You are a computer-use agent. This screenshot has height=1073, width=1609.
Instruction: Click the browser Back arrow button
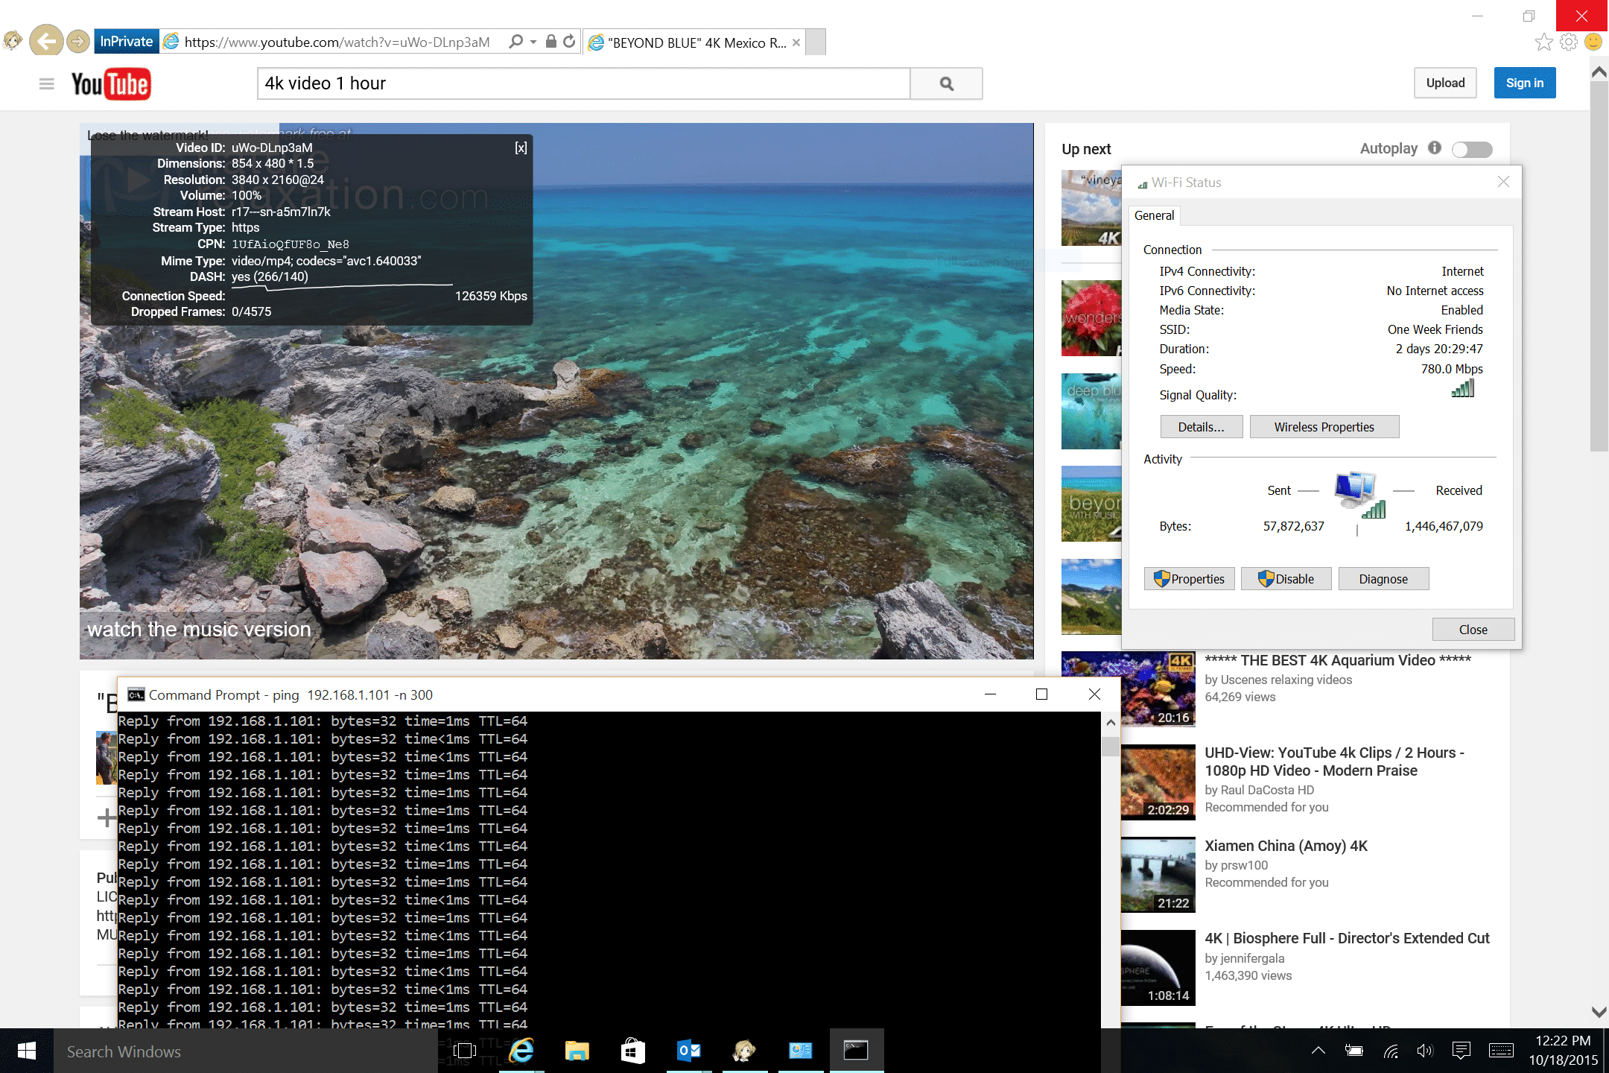(x=46, y=41)
